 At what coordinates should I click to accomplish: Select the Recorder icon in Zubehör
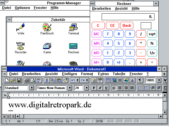[x=21, y=48]
